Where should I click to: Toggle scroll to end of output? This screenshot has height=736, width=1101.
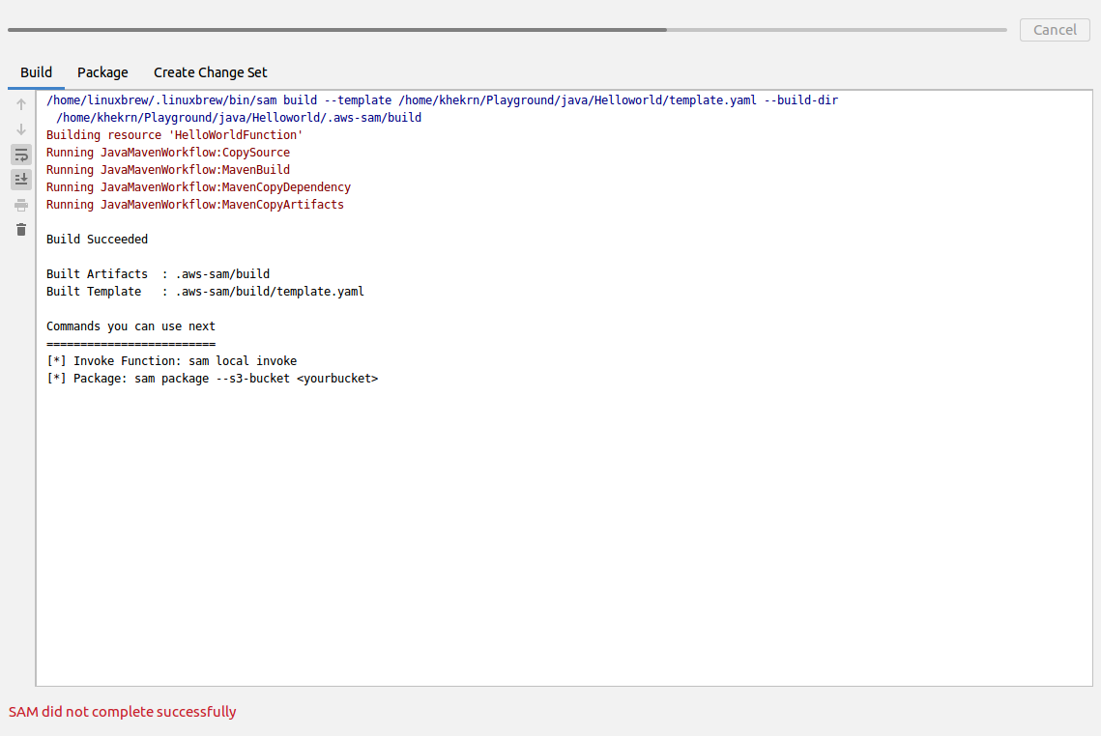(x=21, y=180)
